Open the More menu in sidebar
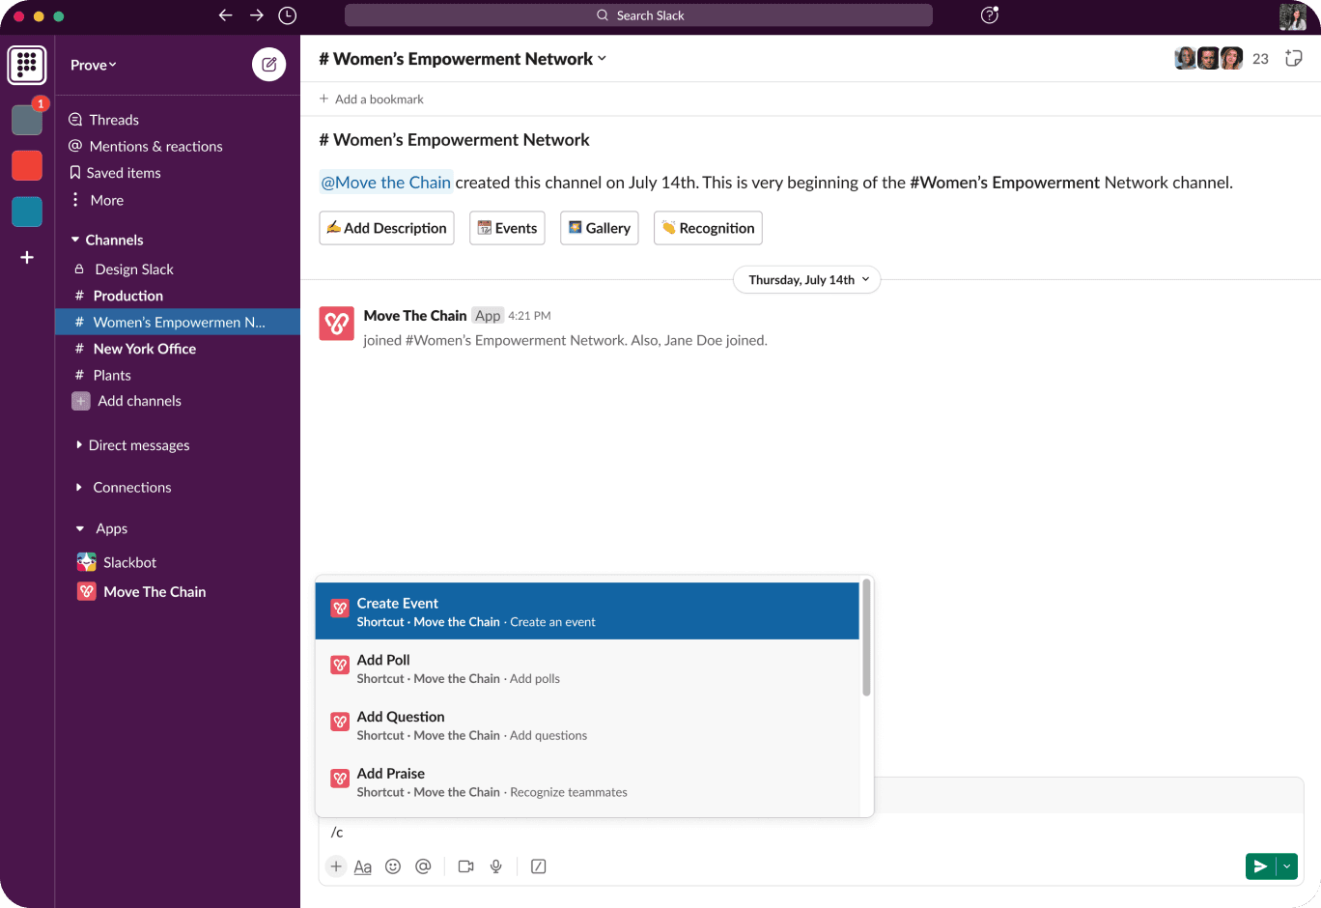 (x=97, y=200)
